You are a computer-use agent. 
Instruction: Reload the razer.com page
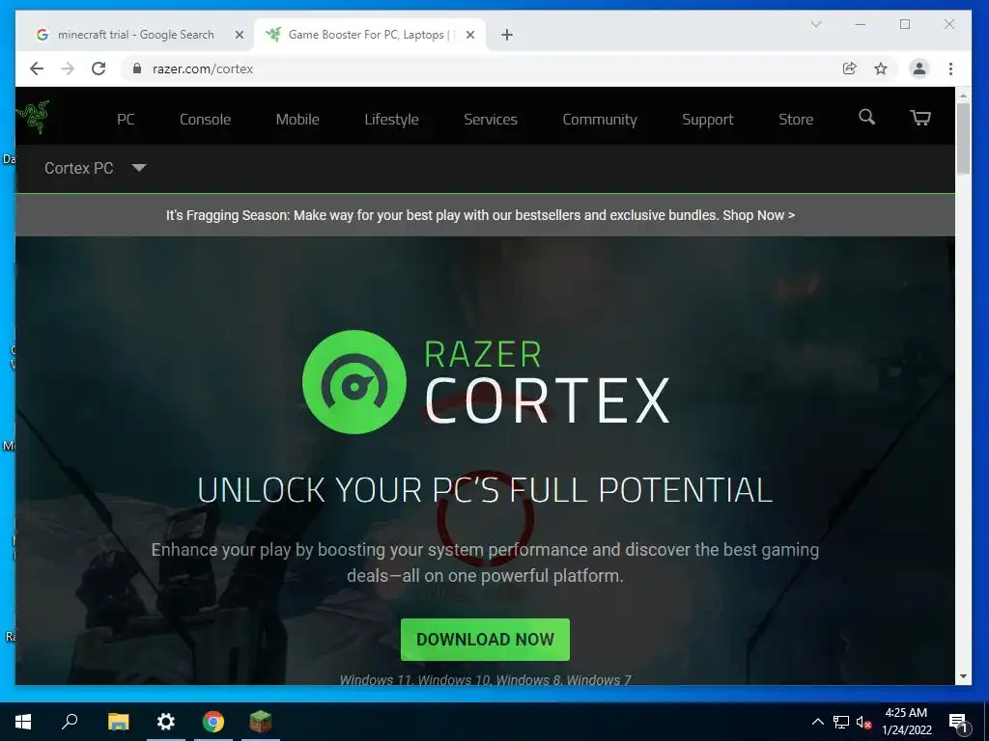[99, 69]
